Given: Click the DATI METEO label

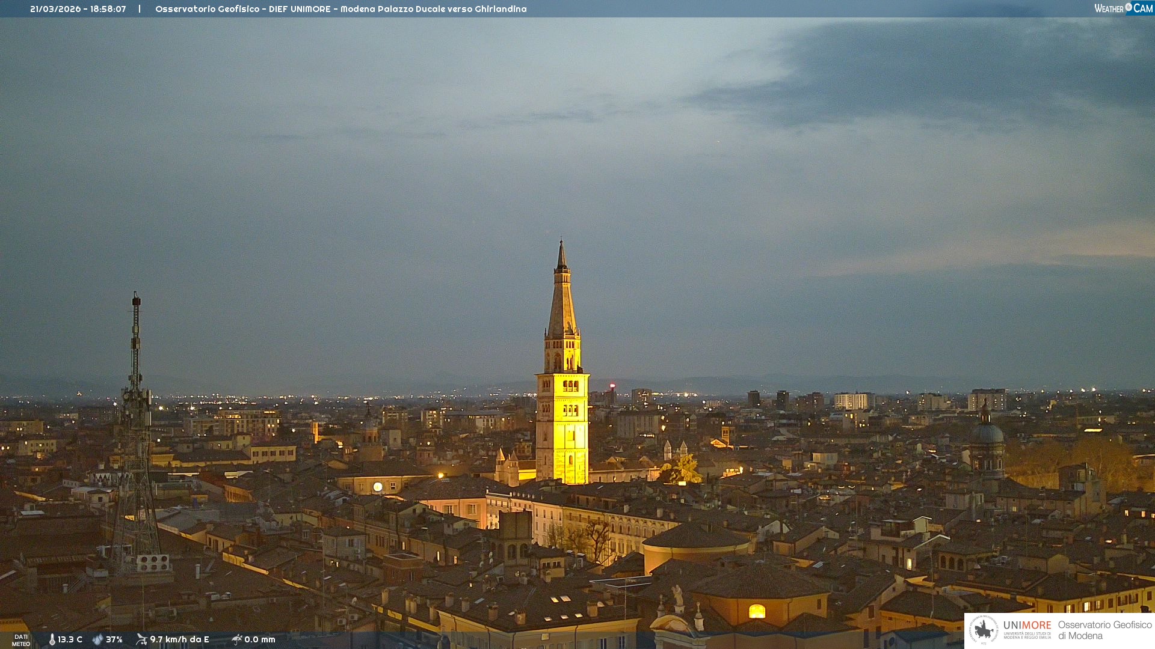Looking at the screenshot, I should point(21,640).
